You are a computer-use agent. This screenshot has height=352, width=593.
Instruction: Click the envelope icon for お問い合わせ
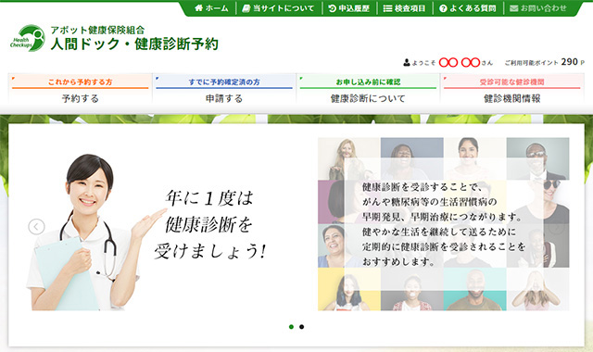513,8
